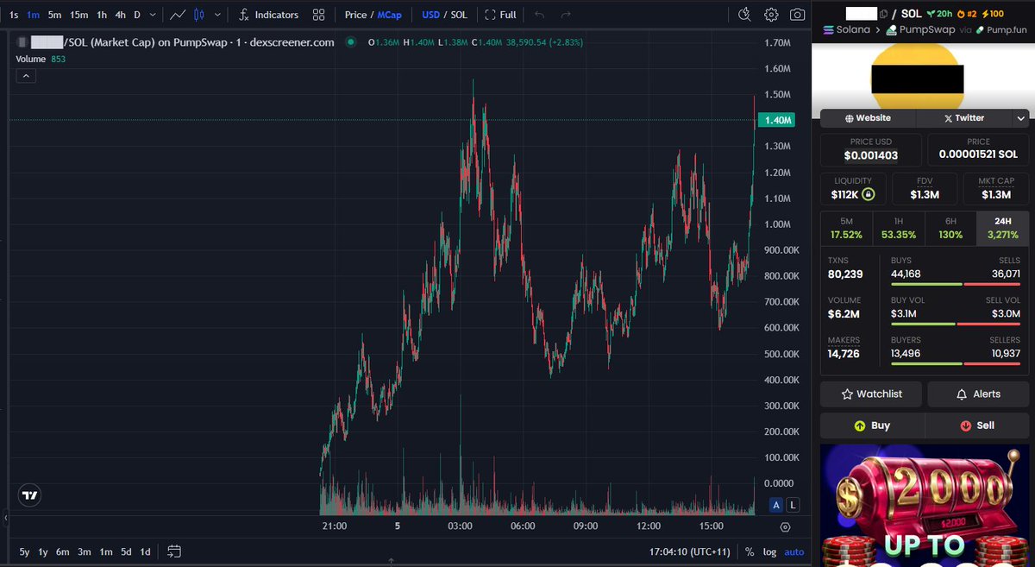Set chart currency to SOL
The image size is (1035, 567).
[x=459, y=15]
